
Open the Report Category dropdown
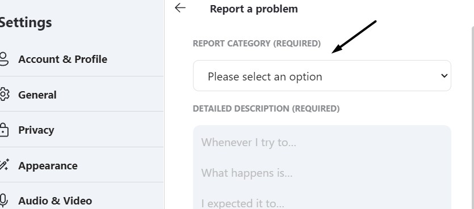[322, 76]
